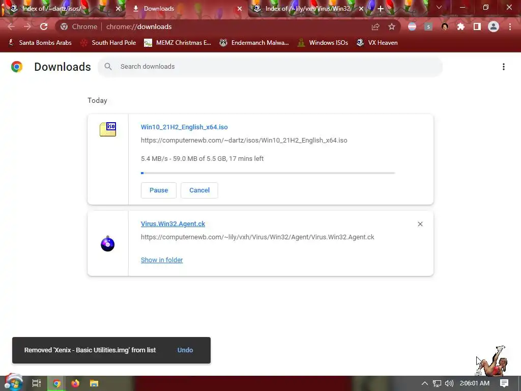
Task: Reload the downloads page
Action: click(x=44, y=26)
